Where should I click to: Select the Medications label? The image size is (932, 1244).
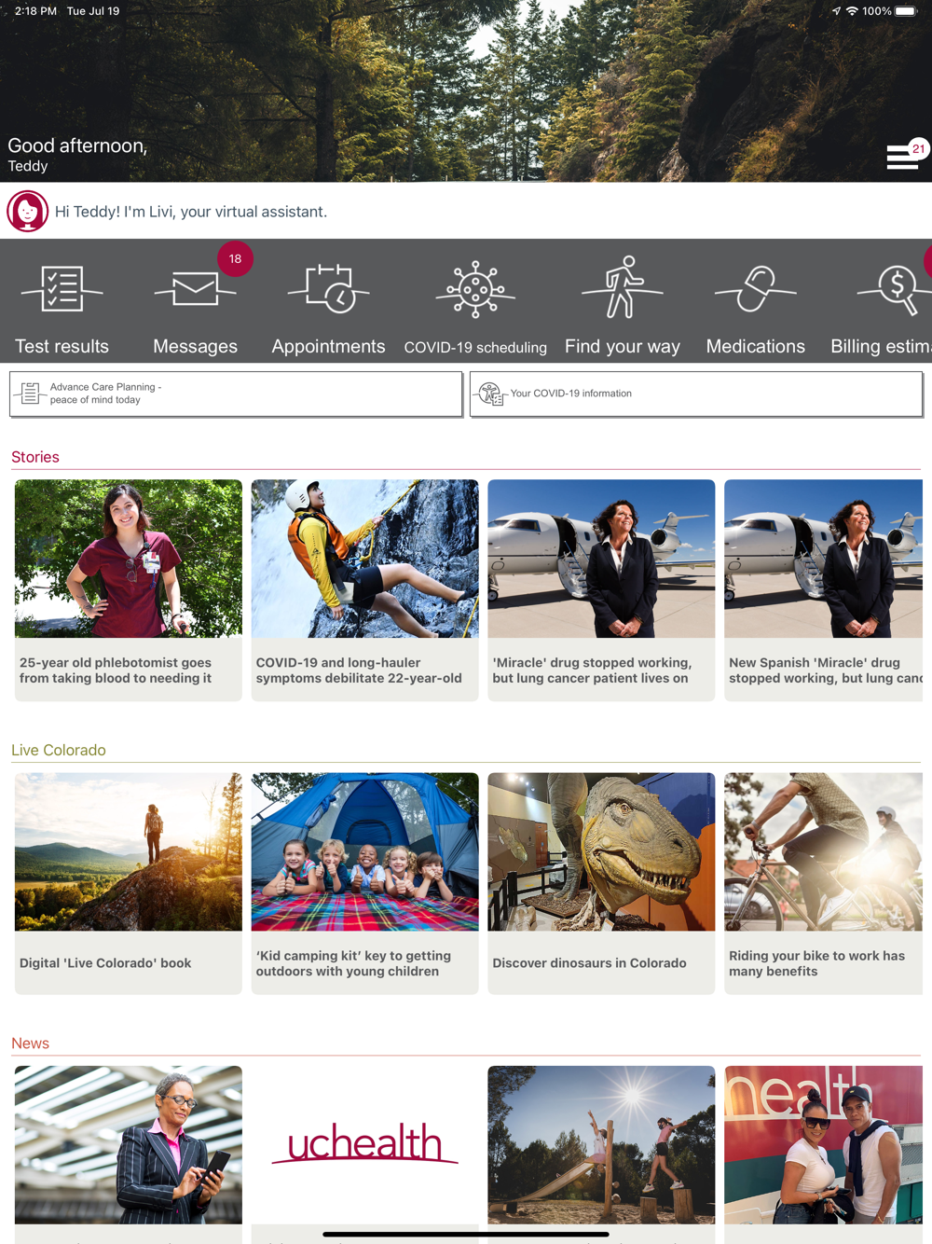tap(756, 346)
